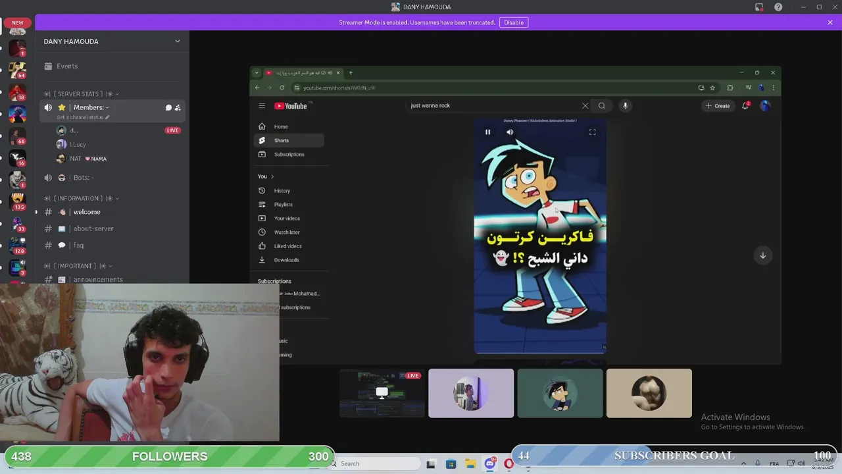This screenshot has height=474, width=842.
Task: Open YouTube hamburger guide menu
Action: (262, 106)
